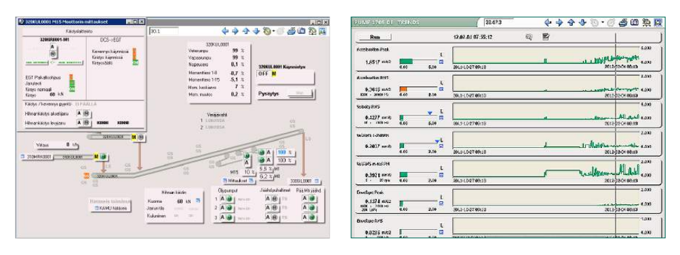
Task: Expand the Acceleration Peak trend detail icon
Action: click(x=441, y=62)
